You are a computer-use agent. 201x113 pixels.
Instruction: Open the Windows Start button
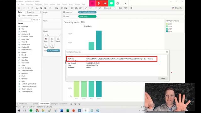[x=19, y=110]
